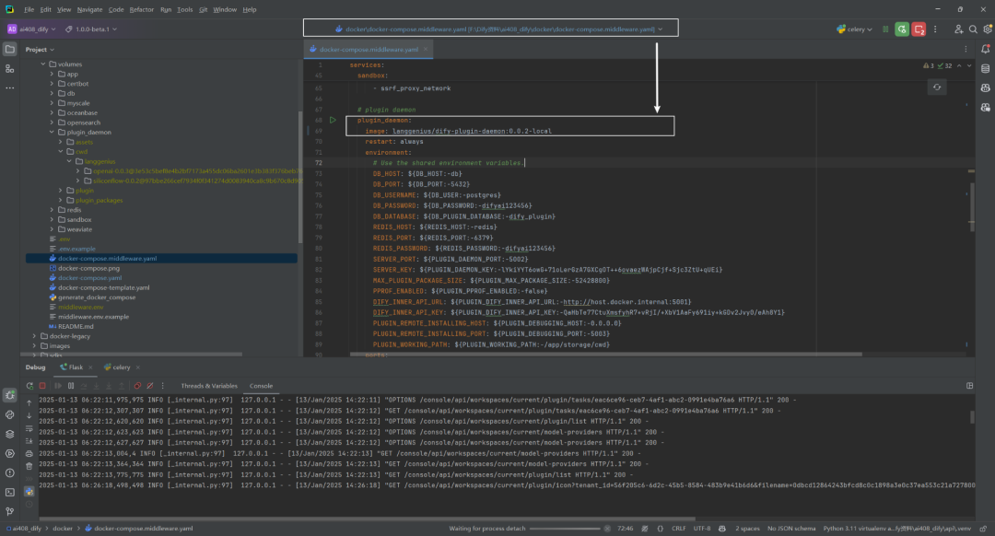Image resolution: width=995 pixels, height=536 pixels.
Task: Stop the debug session with red square
Action: pos(42,386)
